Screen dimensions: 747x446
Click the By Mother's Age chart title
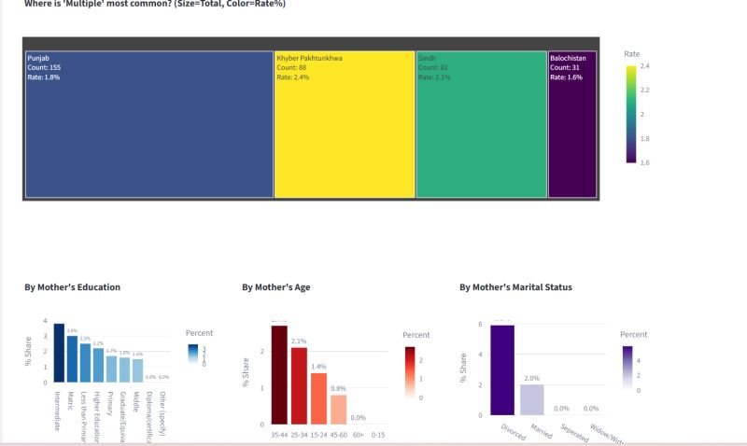pyautogui.click(x=275, y=287)
